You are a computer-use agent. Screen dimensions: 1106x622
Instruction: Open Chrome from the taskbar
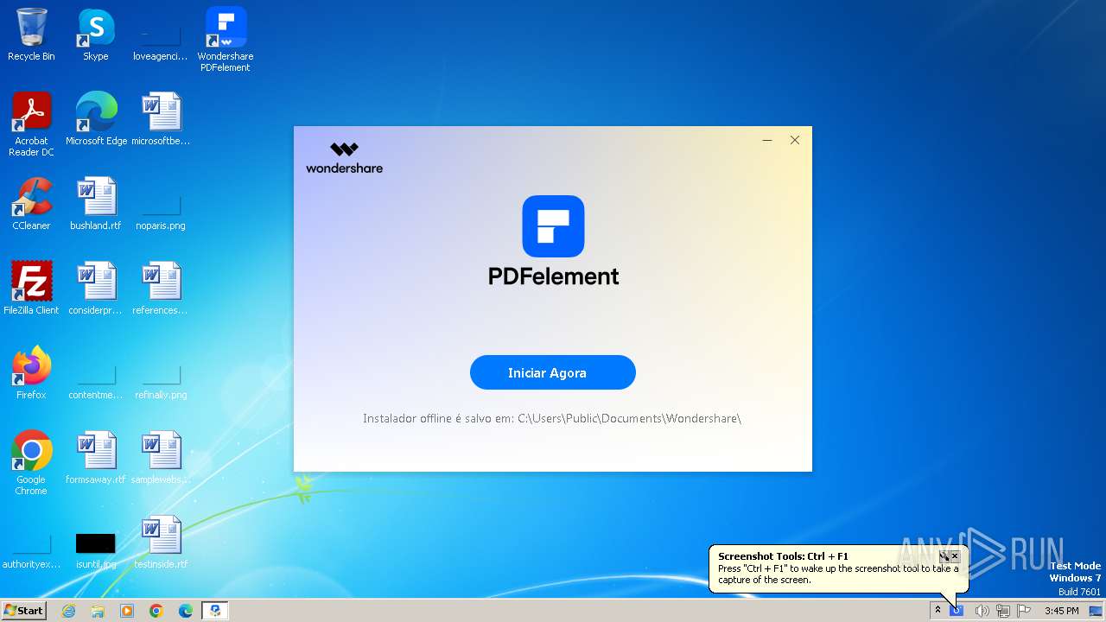(156, 611)
